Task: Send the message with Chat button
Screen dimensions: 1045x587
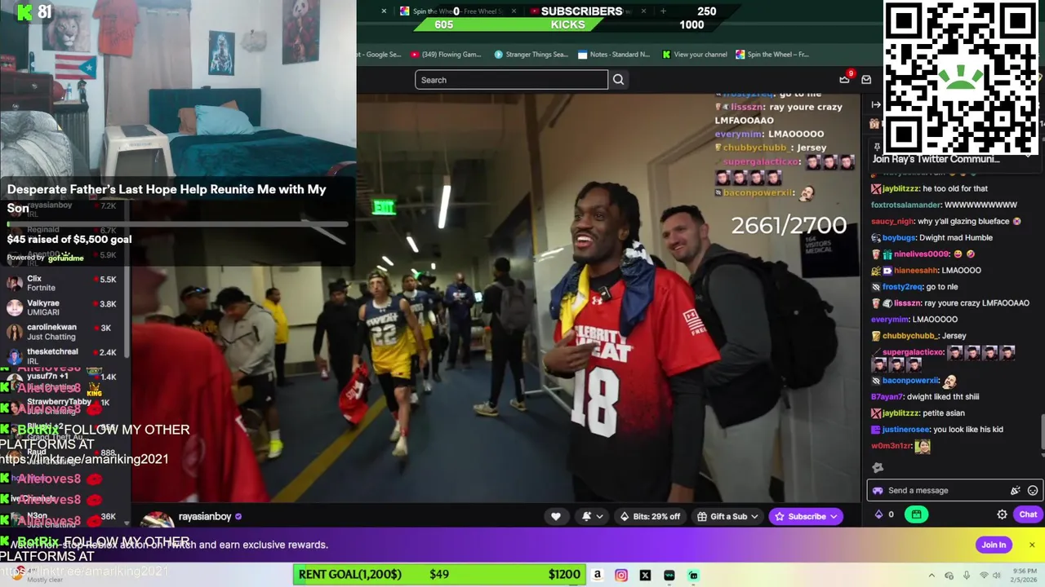Action: coord(1027,514)
